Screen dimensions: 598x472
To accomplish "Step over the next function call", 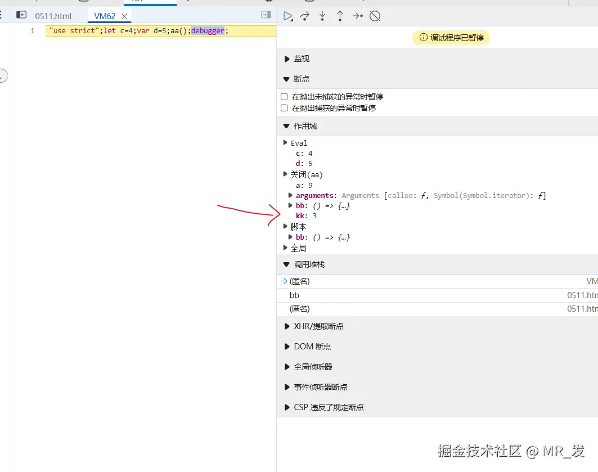I will click(x=304, y=16).
